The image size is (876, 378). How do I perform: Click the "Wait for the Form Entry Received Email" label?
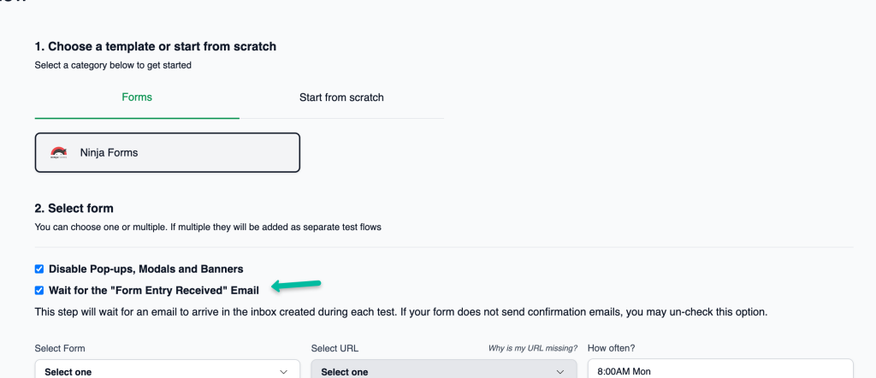(x=154, y=290)
